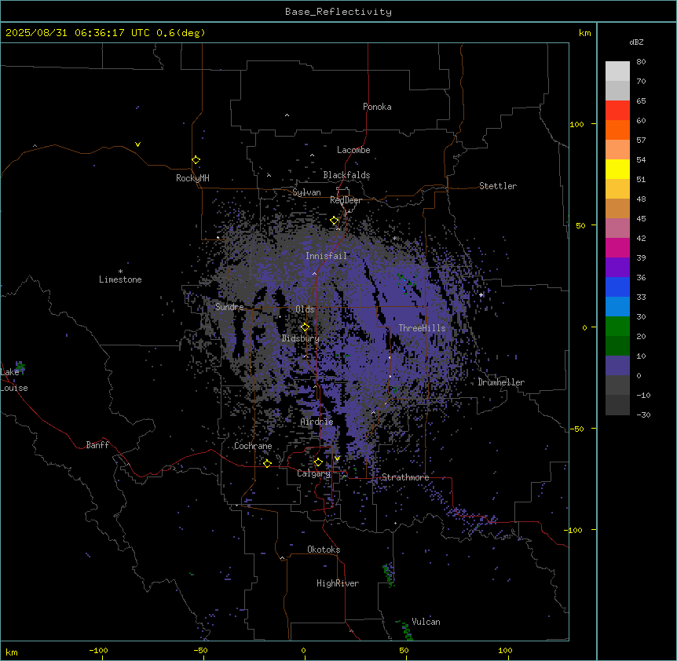Click the Drumheller label
The width and height of the screenshot is (677, 661).
501,382
